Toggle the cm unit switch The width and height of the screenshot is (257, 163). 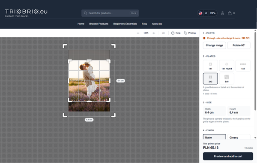pyautogui.click(x=164, y=33)
